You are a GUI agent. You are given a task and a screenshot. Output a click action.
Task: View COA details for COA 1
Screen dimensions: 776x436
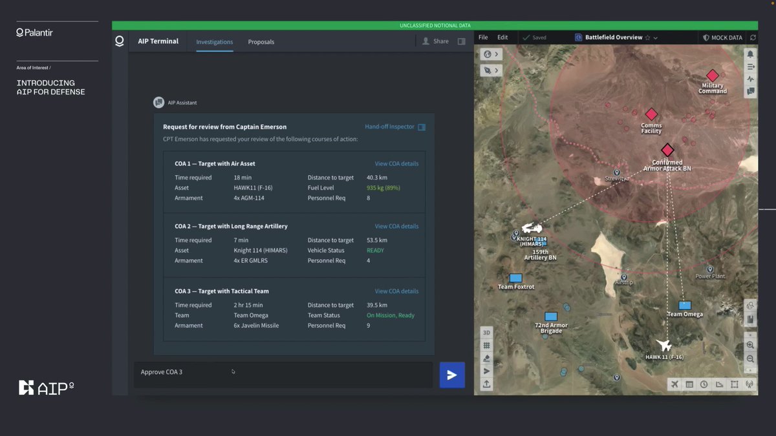396,164
